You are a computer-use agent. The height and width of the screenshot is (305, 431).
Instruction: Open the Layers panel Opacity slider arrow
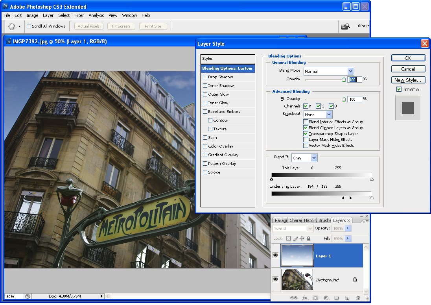click(348, 228)
